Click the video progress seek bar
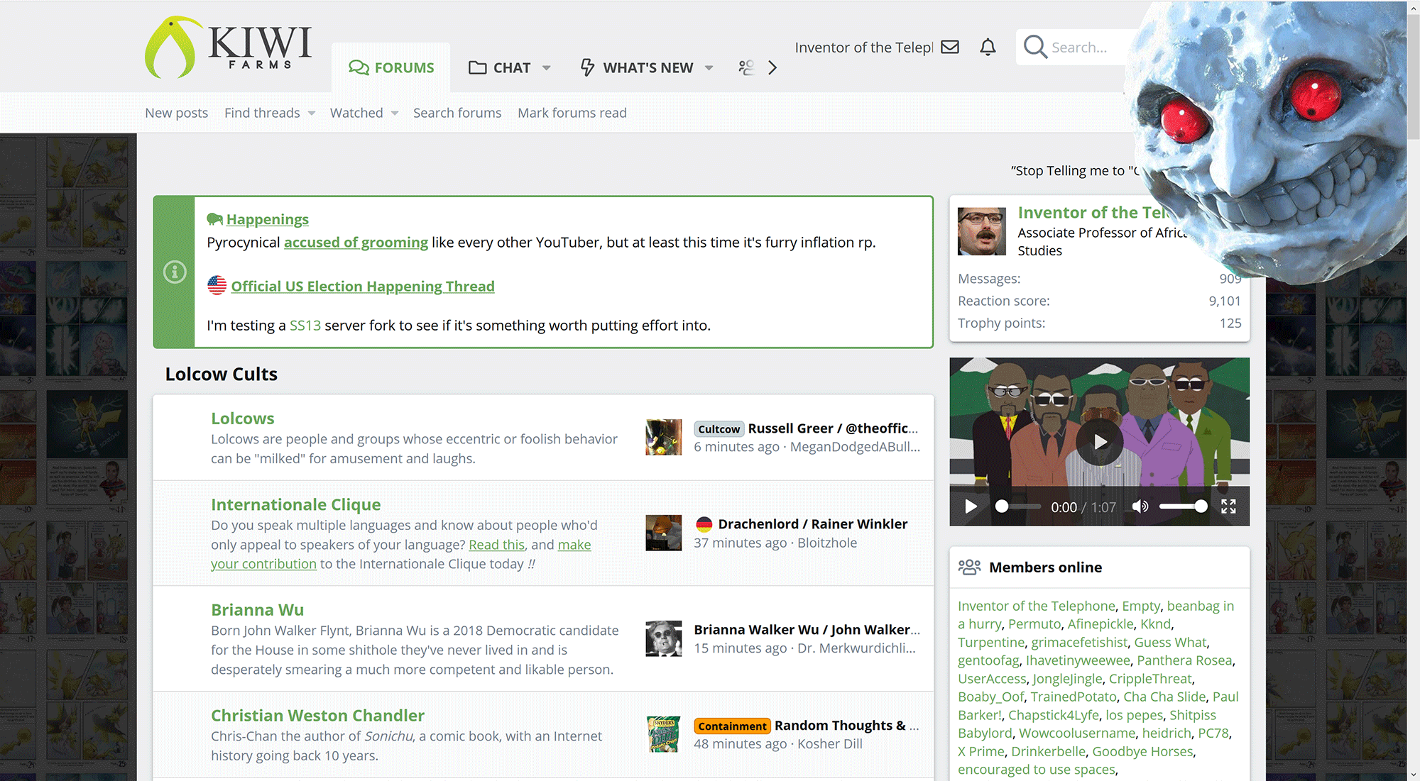 tap(1018, 506)
